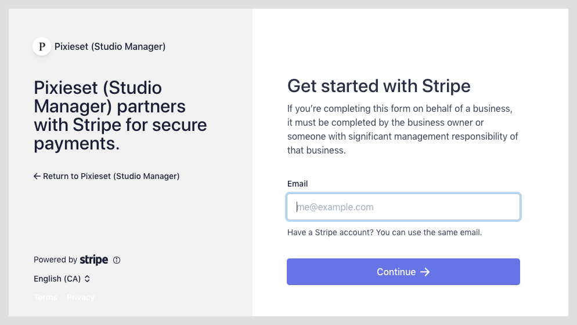577x325 pixels.
Task: Open the English (CA) language selector
Action: point(62,279)
